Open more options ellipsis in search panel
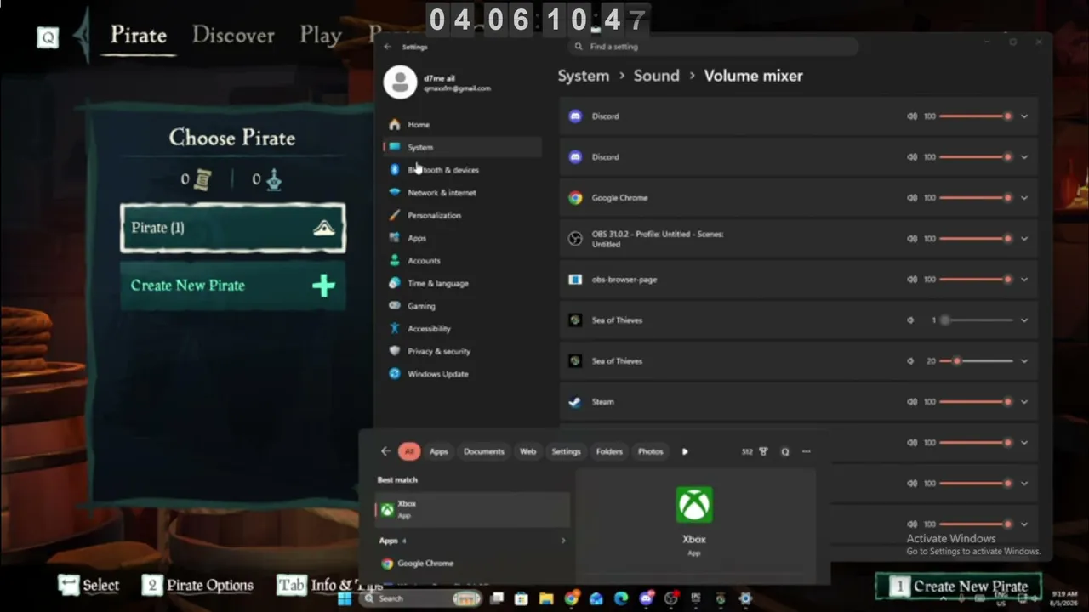Image resolution: width=1089 pixels, height=612 pixels. pos(807,451)
